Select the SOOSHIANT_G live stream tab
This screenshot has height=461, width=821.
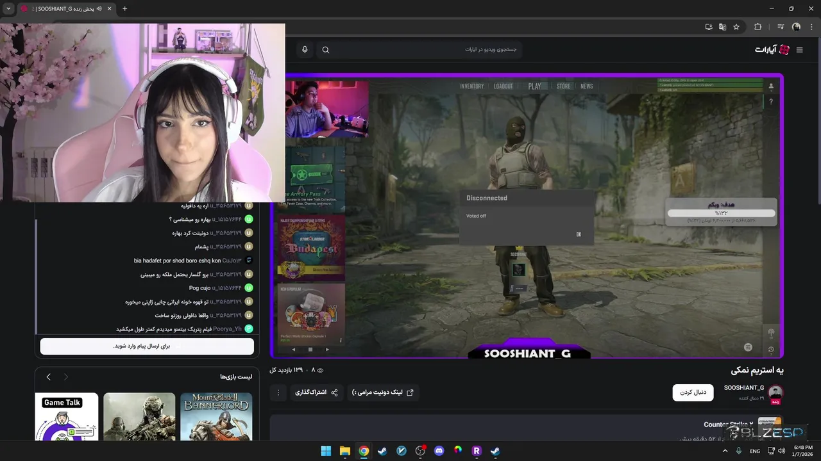[x=67, y=9]
